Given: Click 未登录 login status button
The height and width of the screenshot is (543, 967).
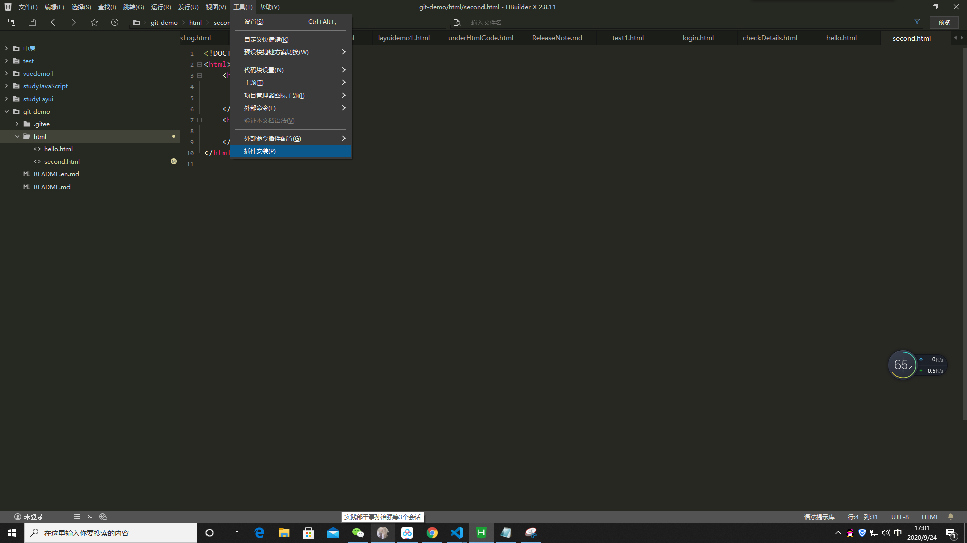Looking at the screenshot, I should pyautogui.click(x=29, y=517).
